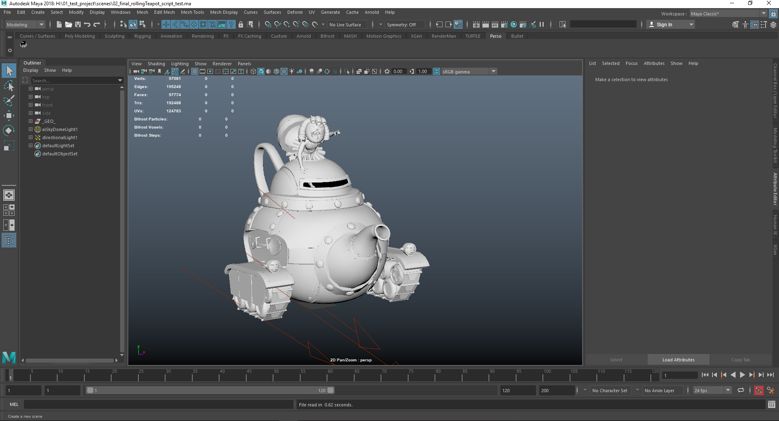Open the IPR render icon
The image size is (779, 421).
pyautogui.click(x=495, y=25)
